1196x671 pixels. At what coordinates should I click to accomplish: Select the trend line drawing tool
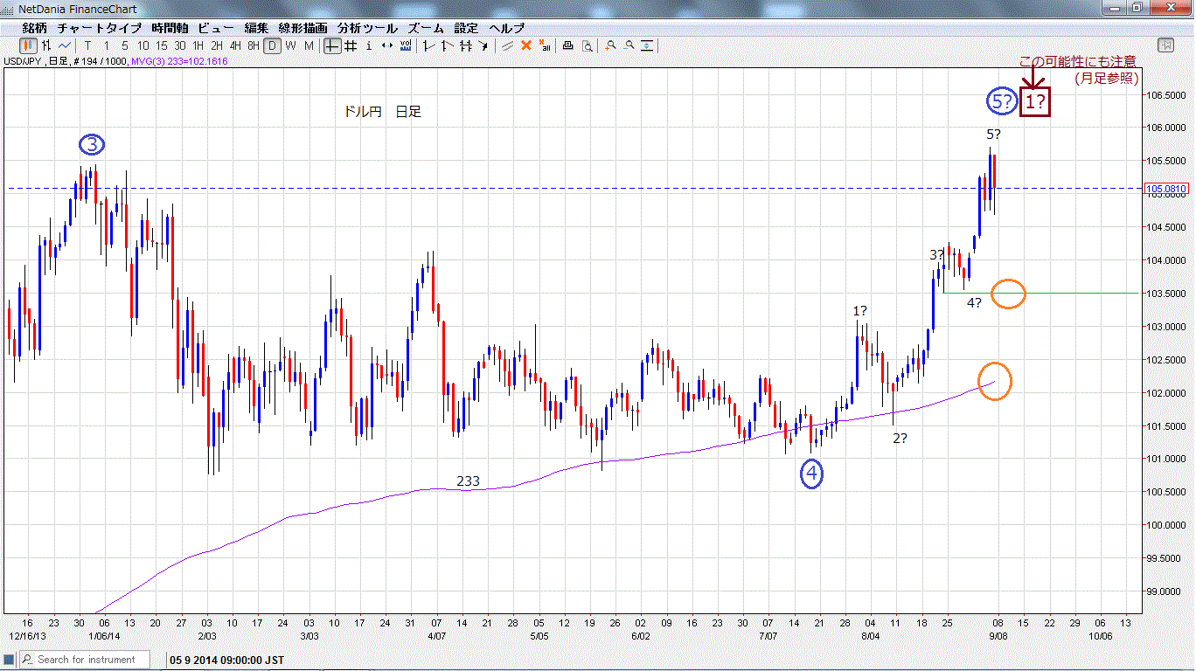tap(507, 45)
